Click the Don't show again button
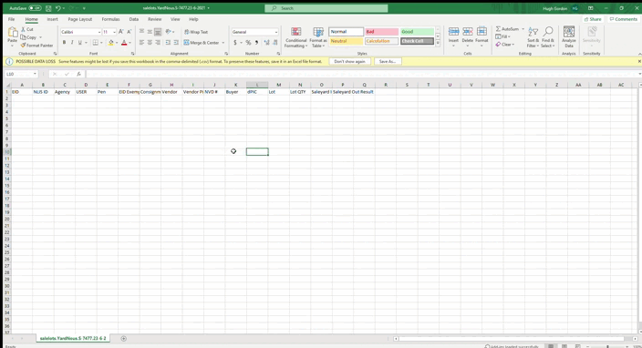 click(349, 61)
